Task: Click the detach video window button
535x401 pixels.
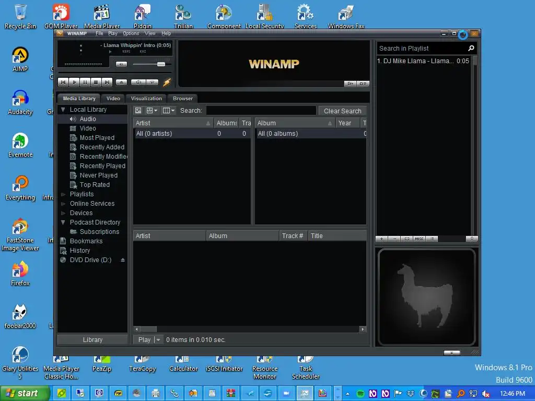Action: click(350, 84)
